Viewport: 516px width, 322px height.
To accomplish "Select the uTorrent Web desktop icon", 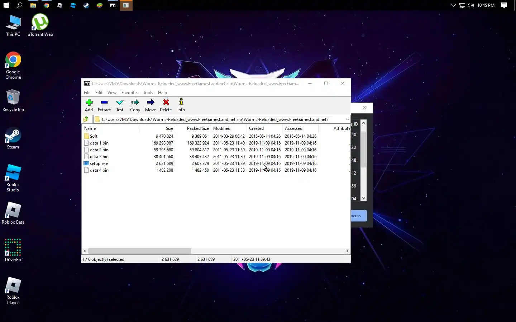I will click(x=40, y=26).
